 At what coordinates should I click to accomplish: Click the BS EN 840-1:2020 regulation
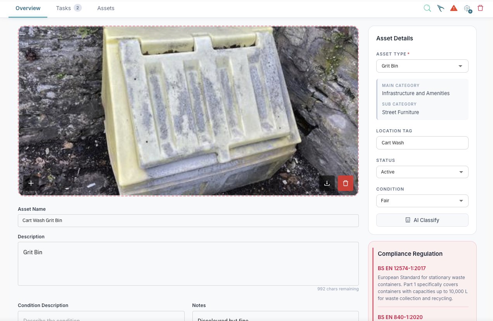[400, 317]
